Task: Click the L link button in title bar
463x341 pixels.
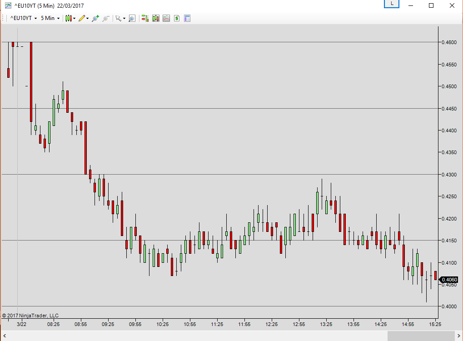Action: pos(392,4)
